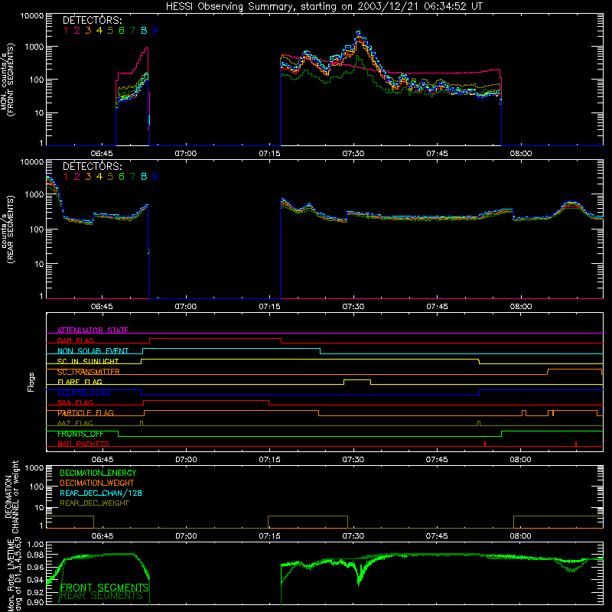Click the REAR_DEC_WEIGHT legend entry

[94, 503]
